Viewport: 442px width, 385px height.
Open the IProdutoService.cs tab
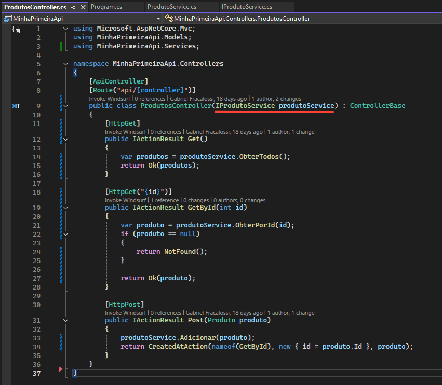coord(247,7)
